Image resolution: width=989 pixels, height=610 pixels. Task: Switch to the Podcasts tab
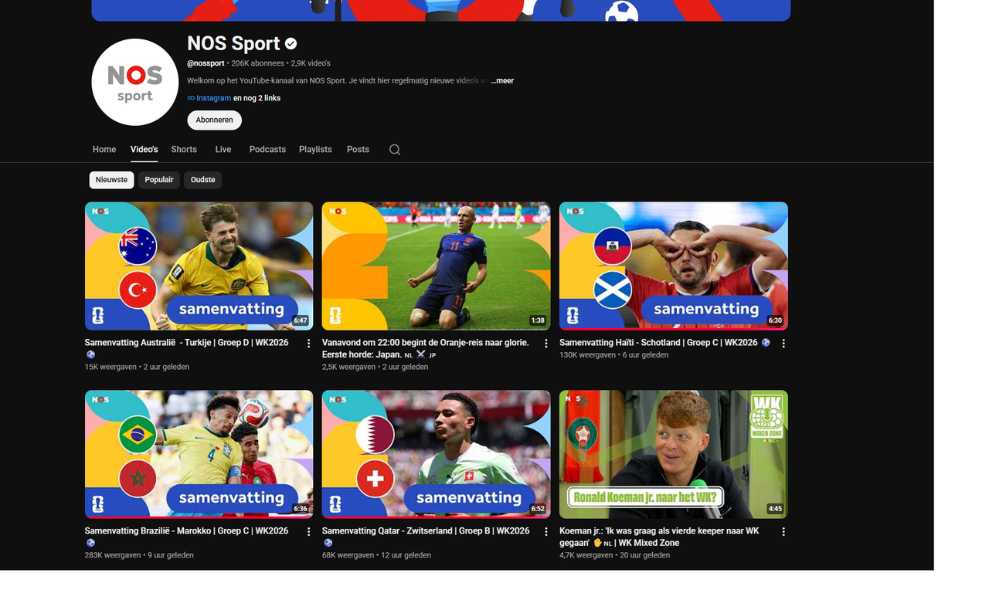267,150
